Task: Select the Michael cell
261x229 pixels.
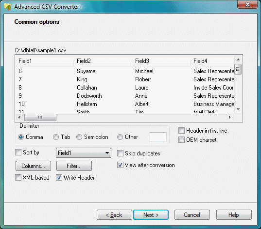Action: tap(144, 71)
